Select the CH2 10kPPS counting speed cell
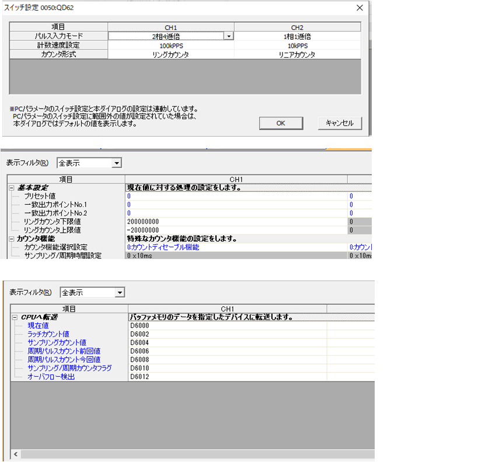 pyautogui.click(x=297, y=45)
